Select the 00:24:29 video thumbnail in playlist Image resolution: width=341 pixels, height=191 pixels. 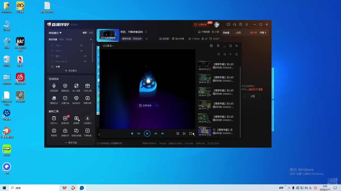coord(205,66)
